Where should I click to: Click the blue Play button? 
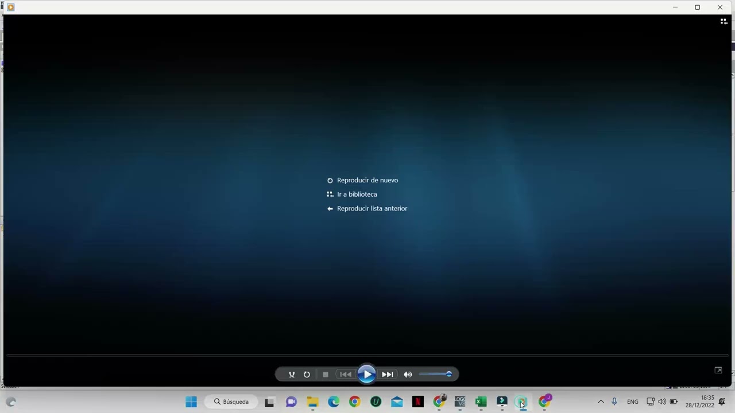[x=366, y=375]
